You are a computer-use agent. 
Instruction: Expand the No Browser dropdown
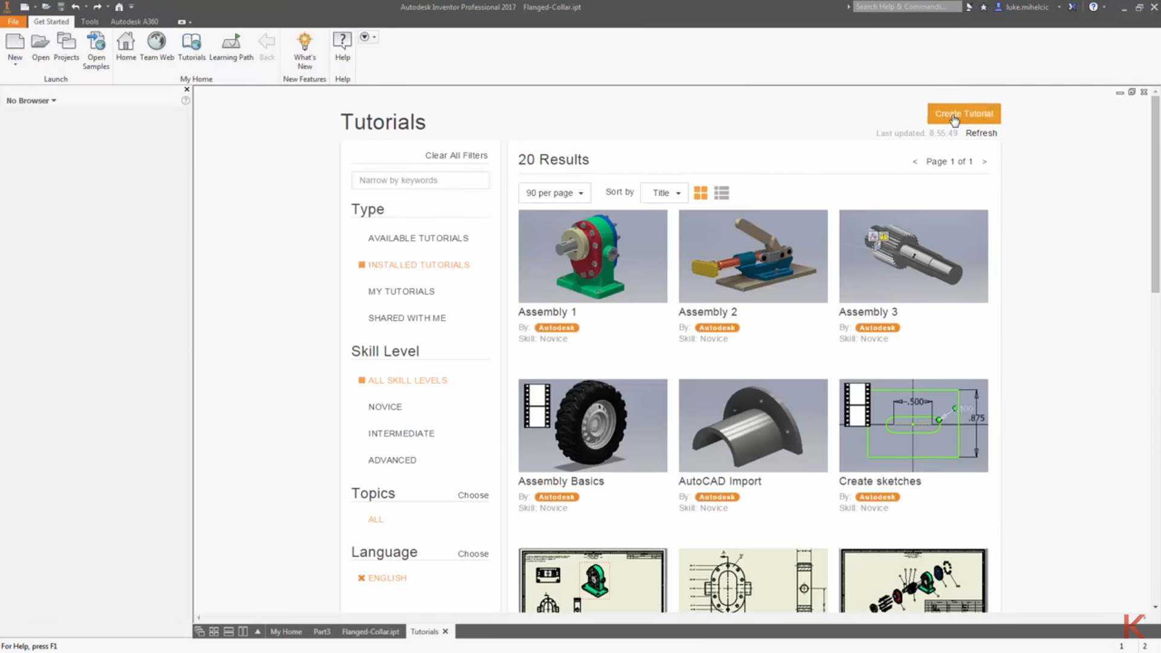click(31, 100)
